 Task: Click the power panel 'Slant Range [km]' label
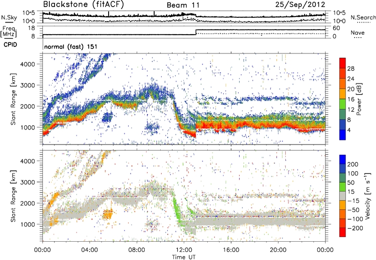point(13,99)
